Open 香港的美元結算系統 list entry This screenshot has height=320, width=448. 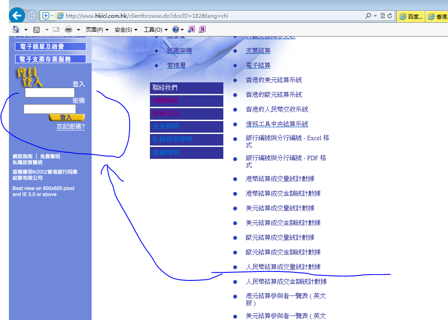274,80
